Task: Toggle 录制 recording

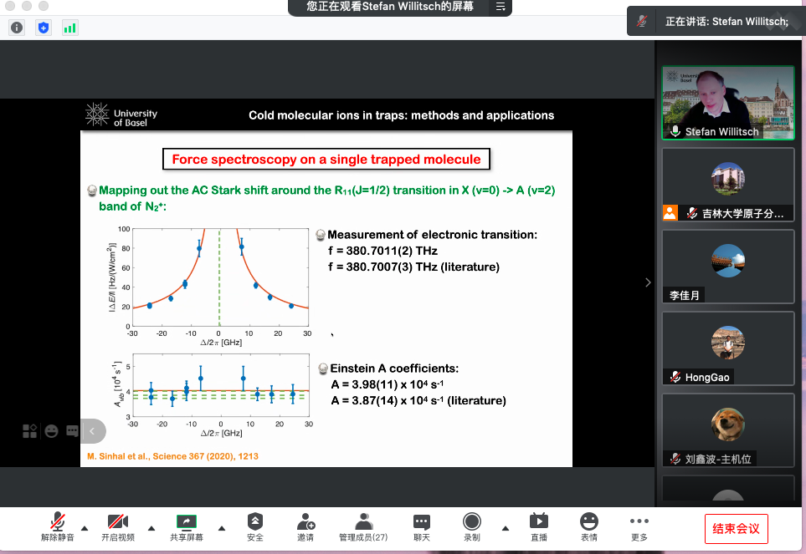Action: tap(472, 527)
